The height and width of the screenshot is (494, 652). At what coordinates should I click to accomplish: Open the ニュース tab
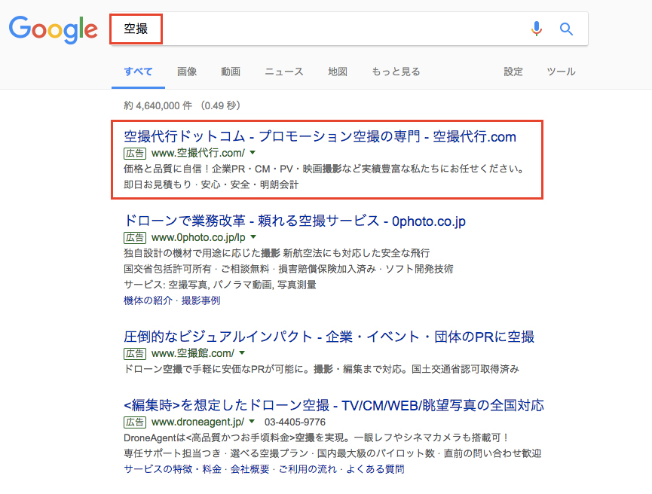pos(284,72)
